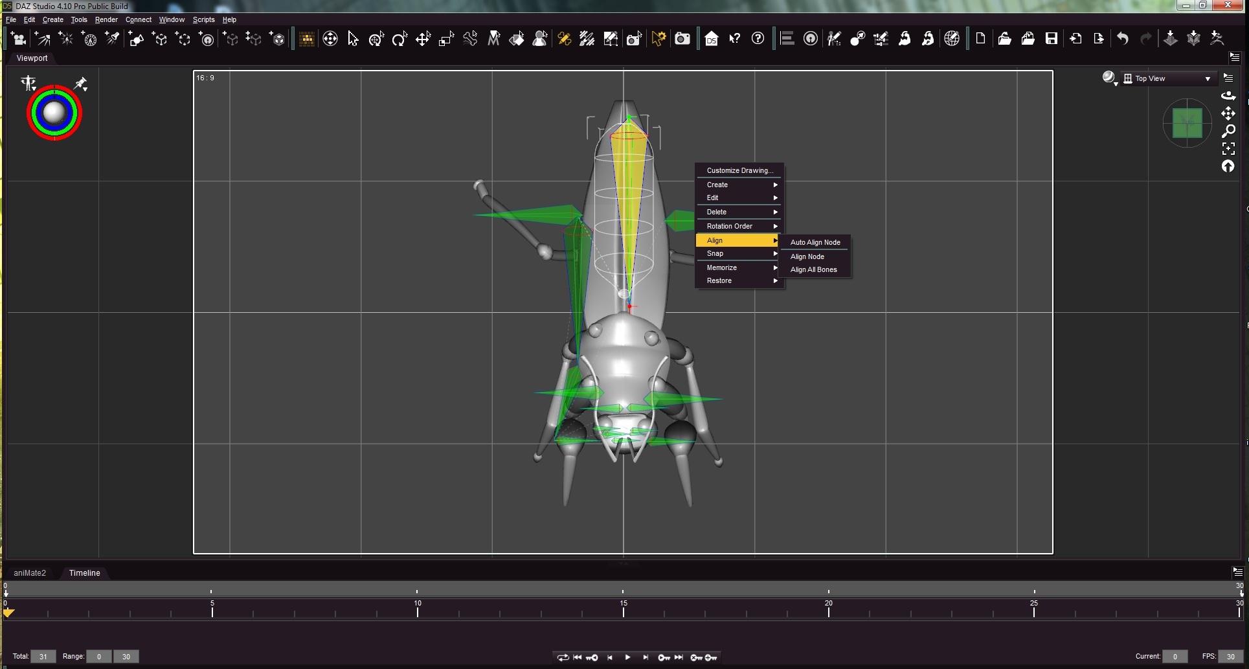Select the Rotate tool
Screen dimensions: 1249x669
click(x=399, y=39)
